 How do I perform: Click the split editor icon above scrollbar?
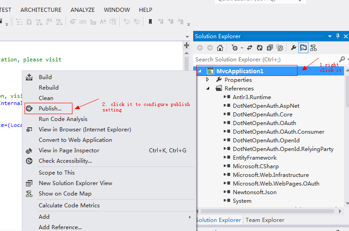point(186,45)
